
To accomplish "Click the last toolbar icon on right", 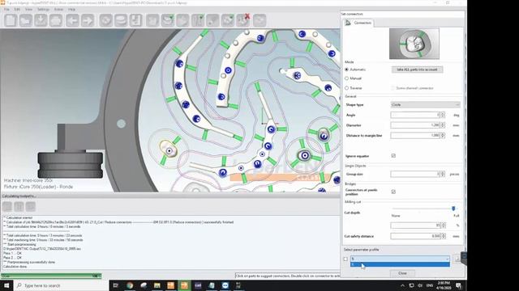I will pyautogui.click(x=259, y=20).
